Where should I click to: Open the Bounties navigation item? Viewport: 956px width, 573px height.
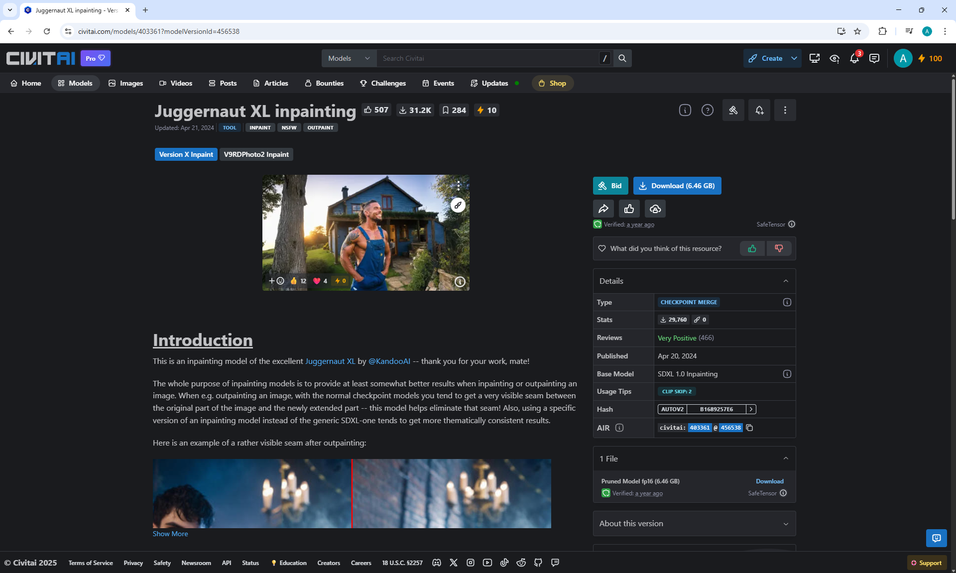tap(324, 83)
